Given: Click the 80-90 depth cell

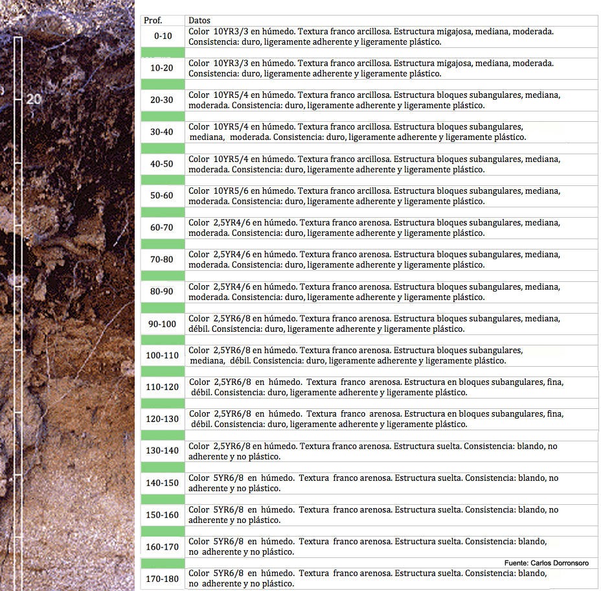Looking at the screenshot, I should coord(163,292).
